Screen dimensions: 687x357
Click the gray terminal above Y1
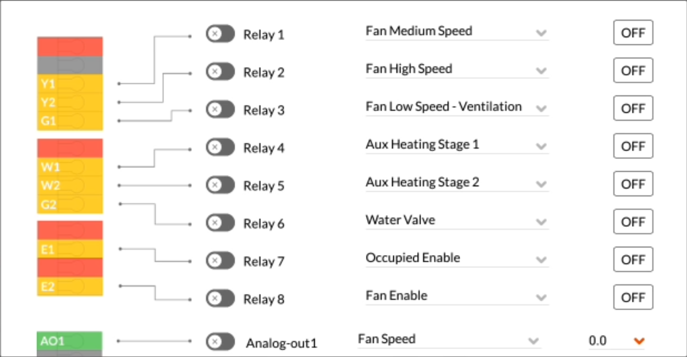pyautogui.click(x=70, y=65)
